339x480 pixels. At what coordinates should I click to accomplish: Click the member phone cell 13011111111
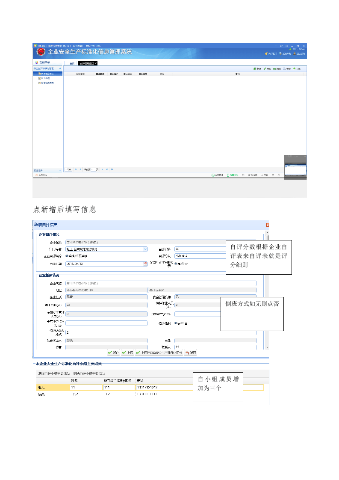[147, 394]
